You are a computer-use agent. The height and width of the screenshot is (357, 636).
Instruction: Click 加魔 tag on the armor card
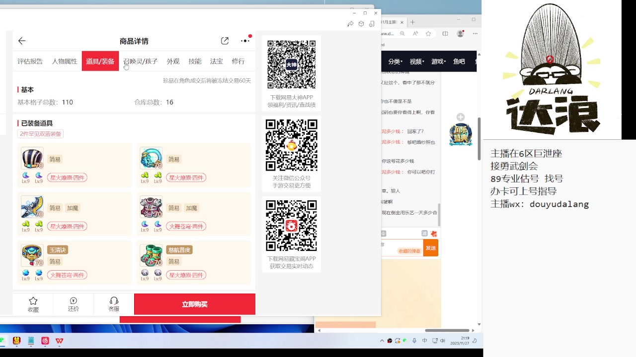click(x=191, y=208)
